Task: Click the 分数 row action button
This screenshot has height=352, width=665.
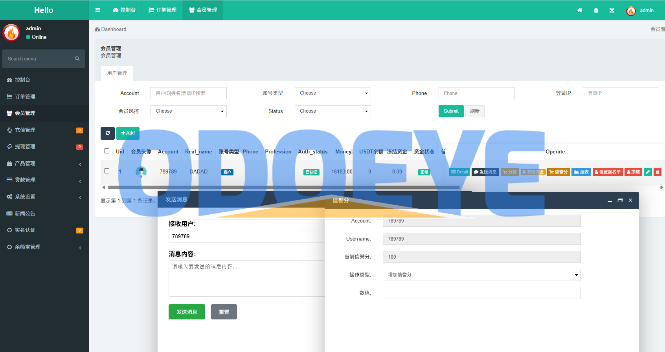Action: click(x=510, y=172)
